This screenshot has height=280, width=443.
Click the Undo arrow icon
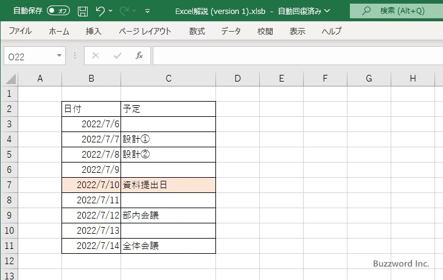pyautogui.click(x=100, y=11)
